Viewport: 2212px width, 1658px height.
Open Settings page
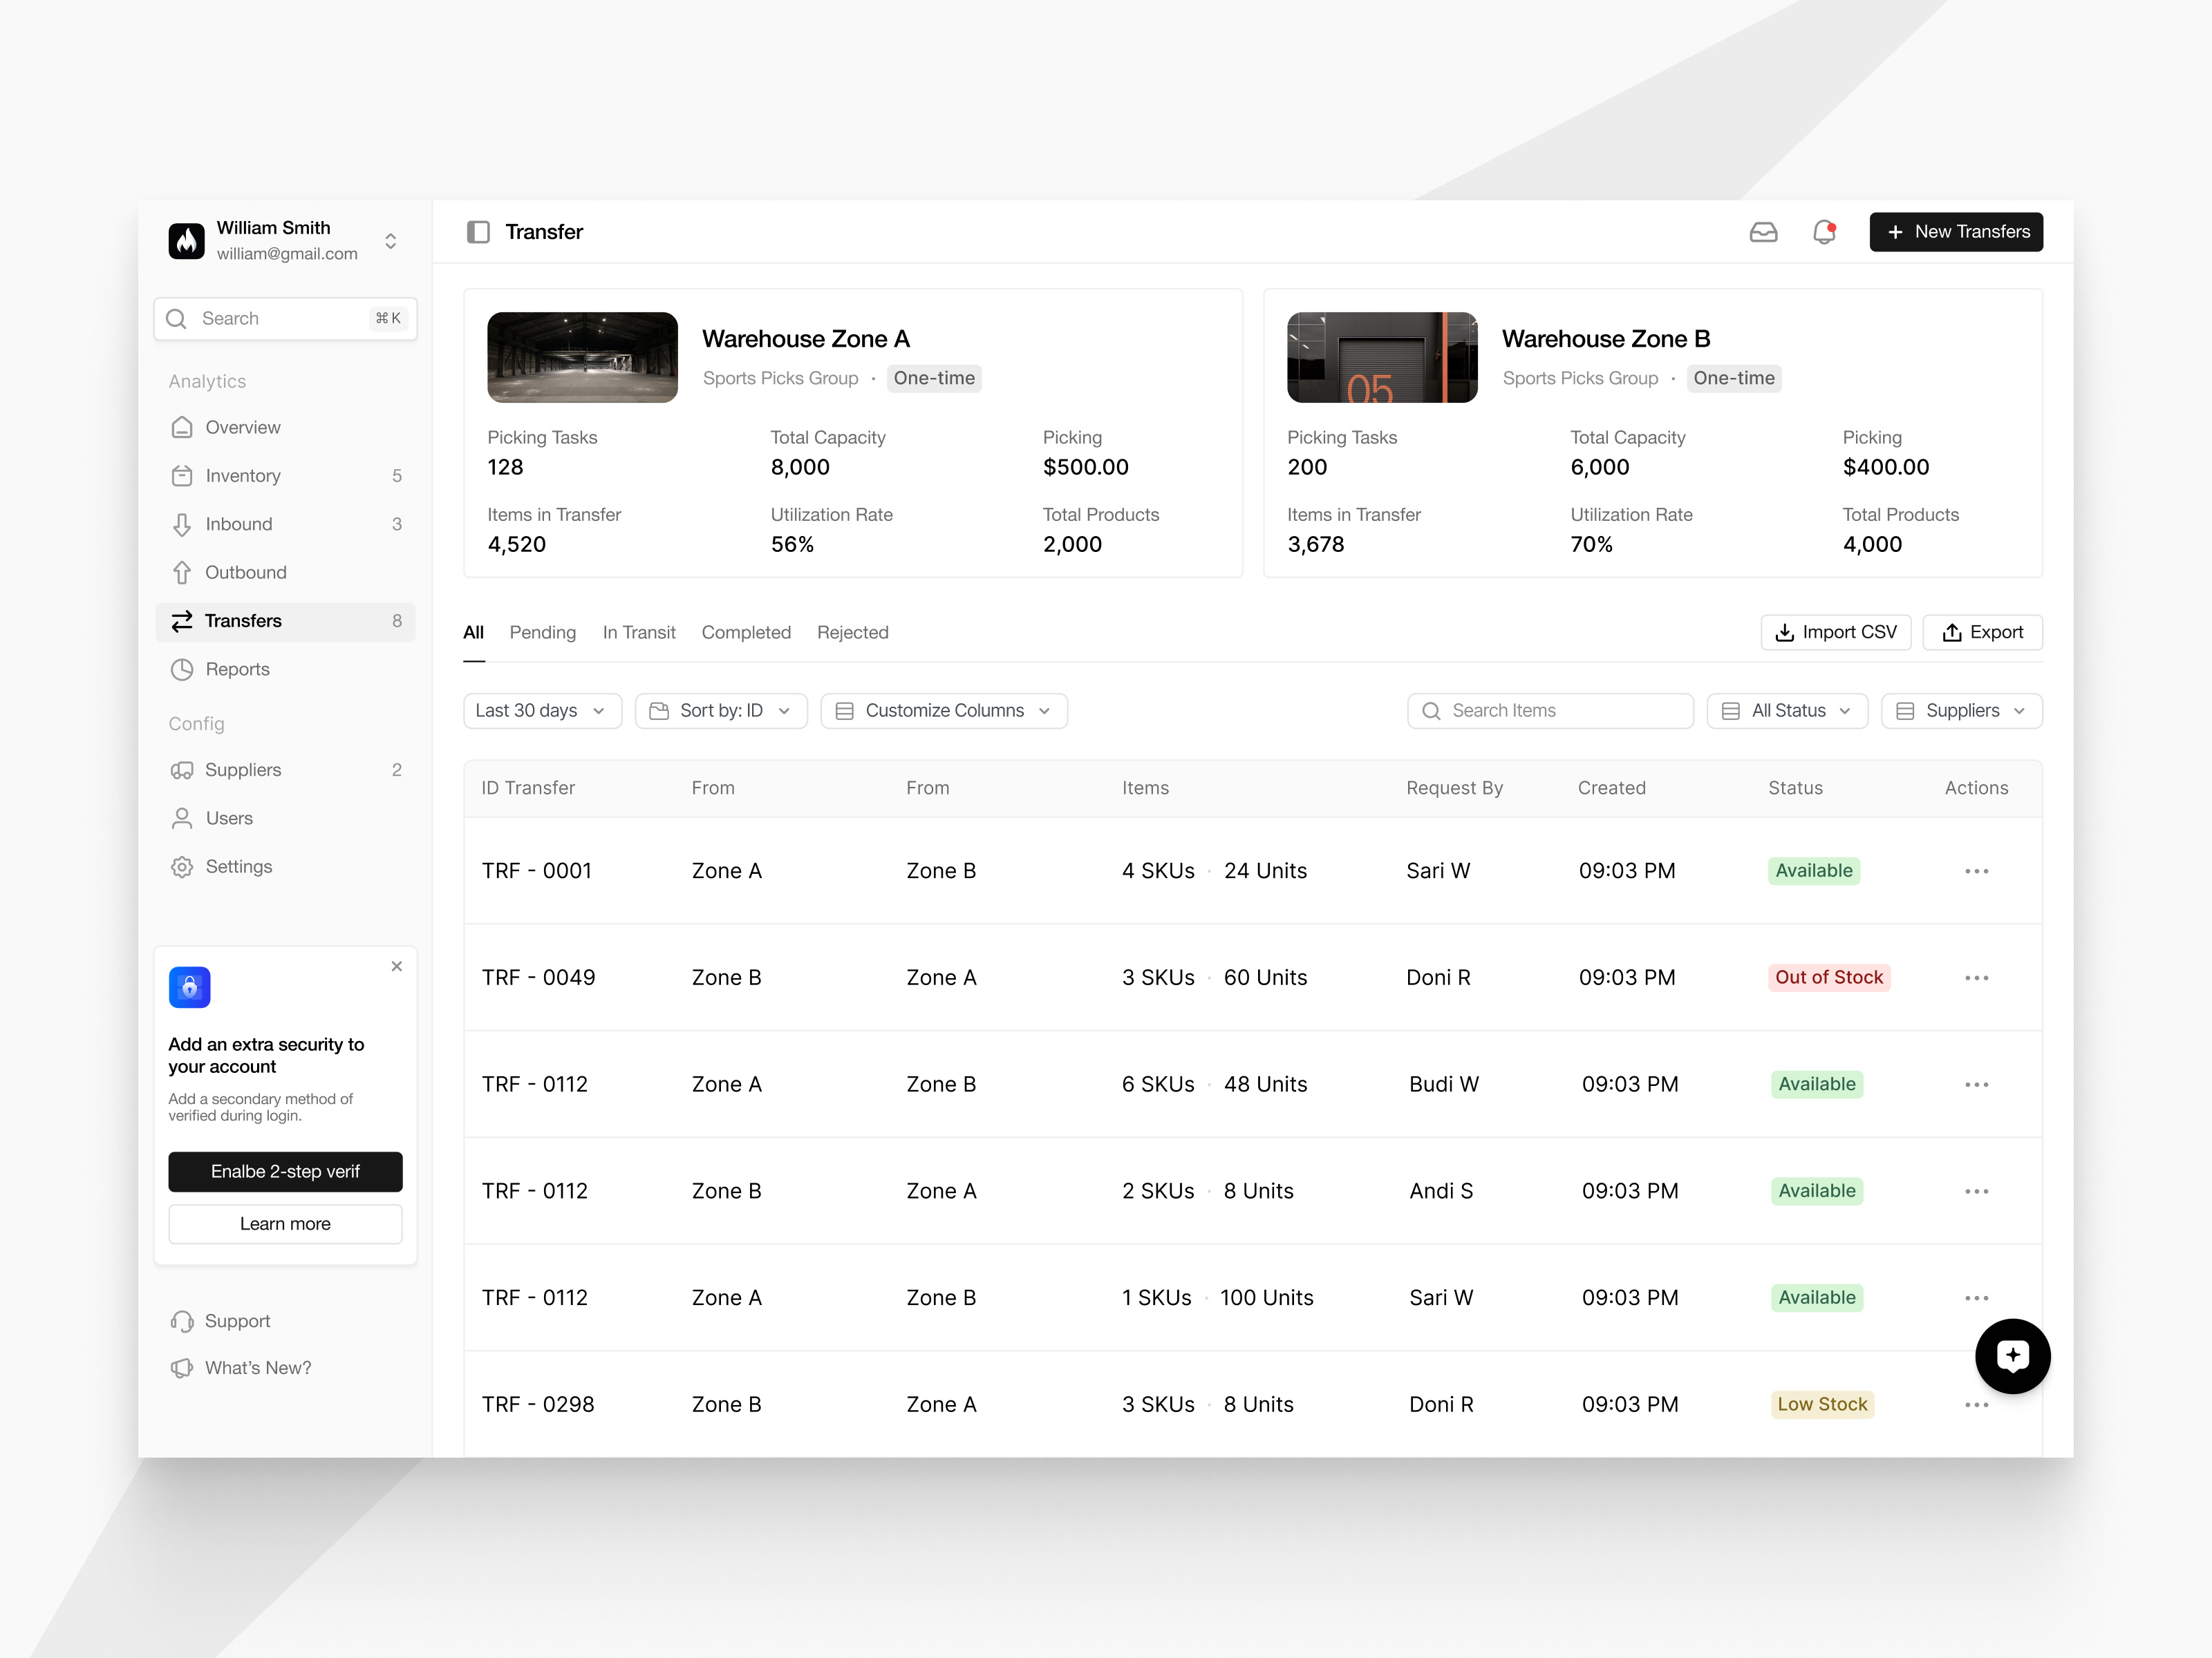(x=285, y=866)
